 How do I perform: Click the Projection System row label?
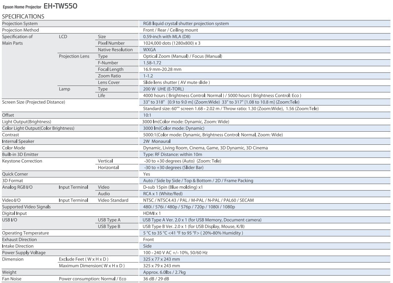click(x=20, y=24)
